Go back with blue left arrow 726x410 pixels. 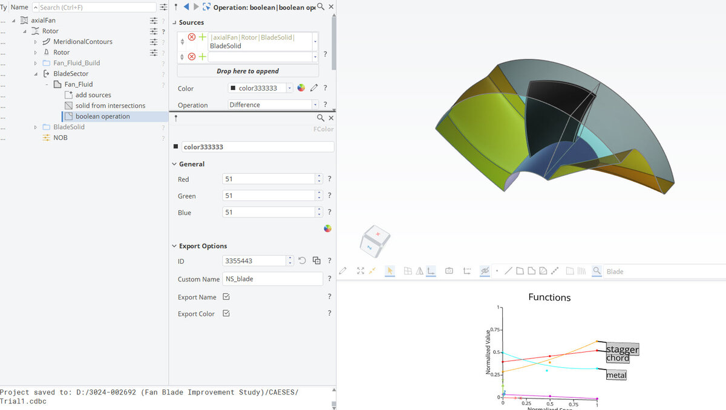tap(186, 7)
